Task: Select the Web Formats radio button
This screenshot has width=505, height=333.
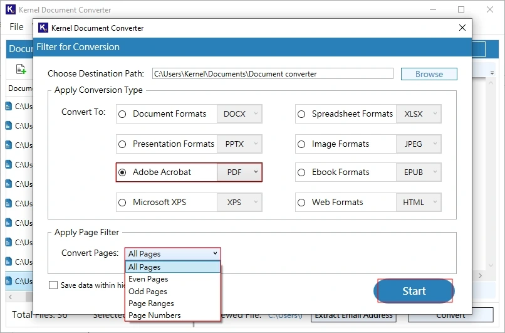Action: coord(301,203)
